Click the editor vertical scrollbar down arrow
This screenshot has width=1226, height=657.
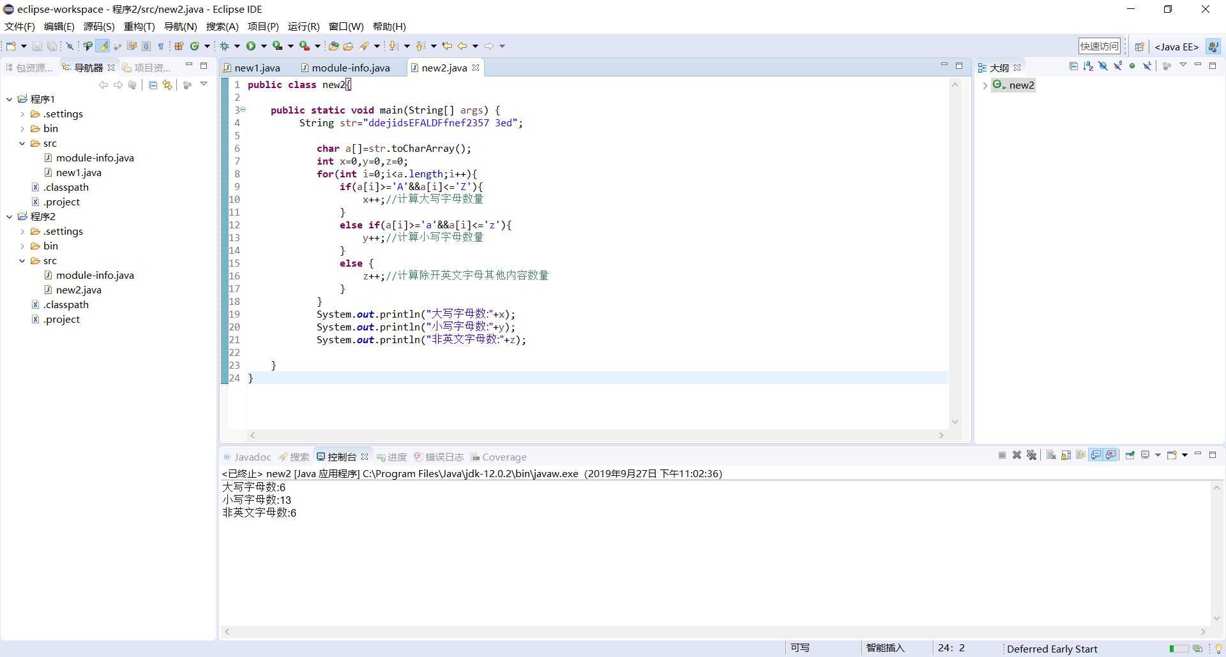[x=955, y=422]
